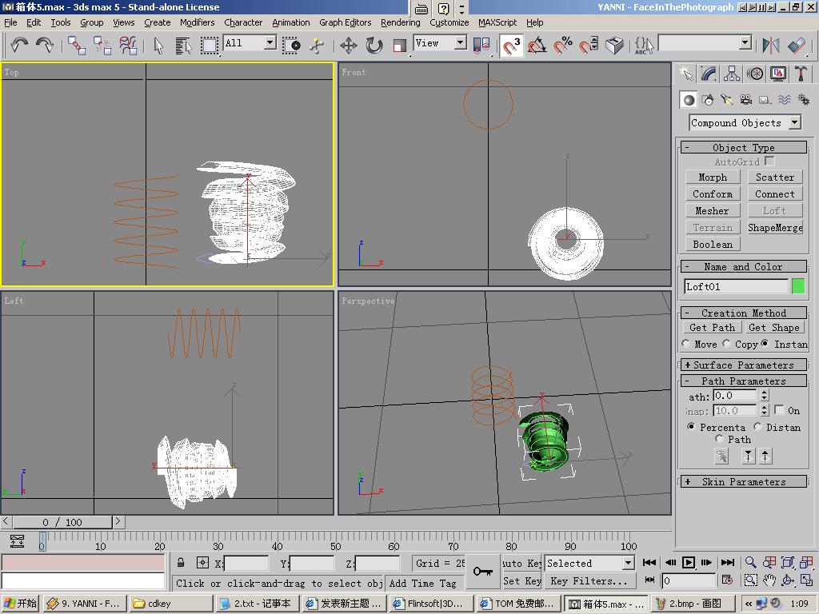This screenshot has height=614, width=819.
Task: Click the Get Shape button
Action: pyautogui.click(x=774, y=327)
